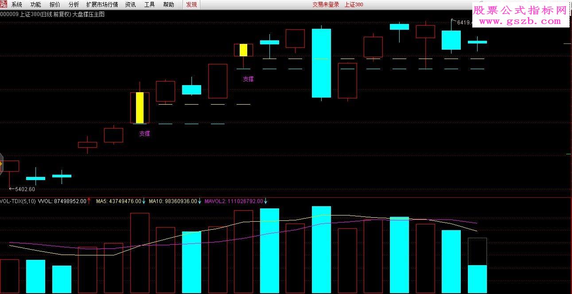Click the tallest cyan volume bar

[321, 250]
